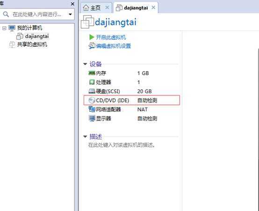This screenshot has height=211, width=259.
Task: Click the dajiangtai VM icon in tree
Action: (20, 36)
